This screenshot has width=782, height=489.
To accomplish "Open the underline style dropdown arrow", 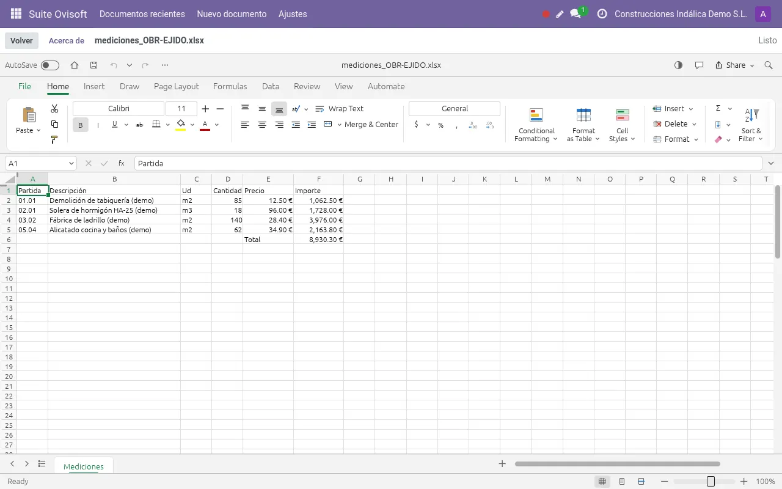I will click(126, 125).
